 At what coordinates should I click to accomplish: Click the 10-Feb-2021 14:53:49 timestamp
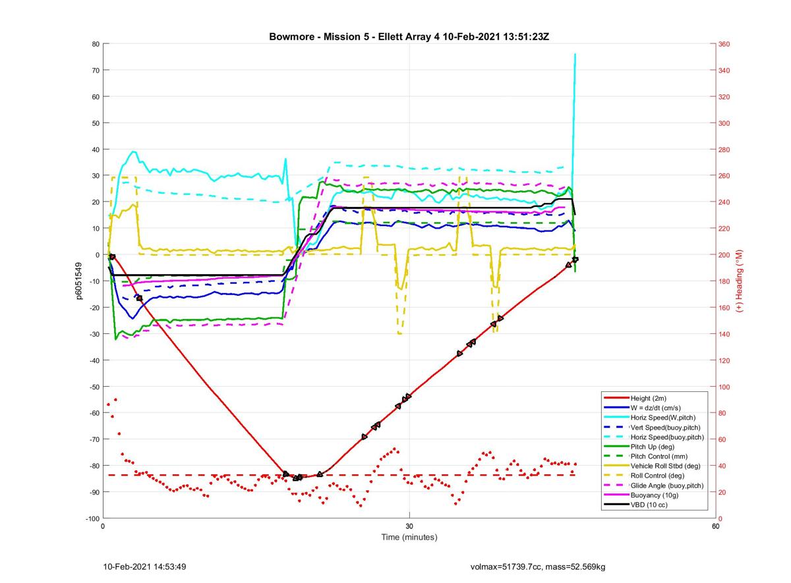pyautogui.click(x=144, y=567)
